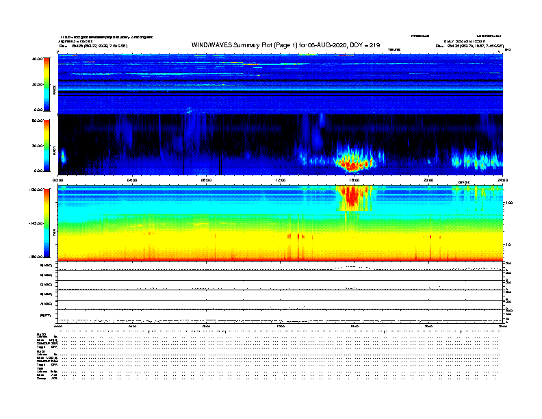Click the 30.00 label on RAD1 colorbar

point(38,146)
